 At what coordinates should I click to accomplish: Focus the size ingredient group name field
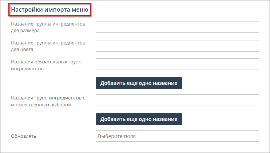177,27
